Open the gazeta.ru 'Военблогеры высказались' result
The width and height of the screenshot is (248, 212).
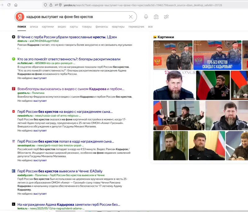71,89
